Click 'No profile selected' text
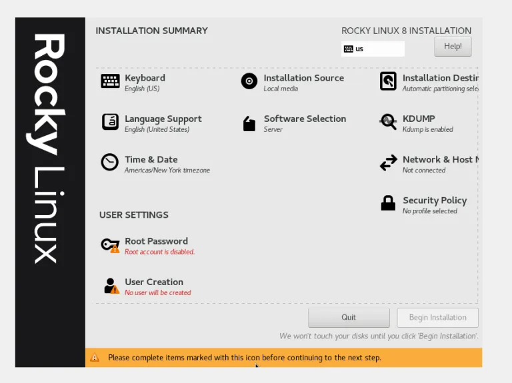Image resolution: width=512 pixels, height=383 pixels. (x=430, y=211)
